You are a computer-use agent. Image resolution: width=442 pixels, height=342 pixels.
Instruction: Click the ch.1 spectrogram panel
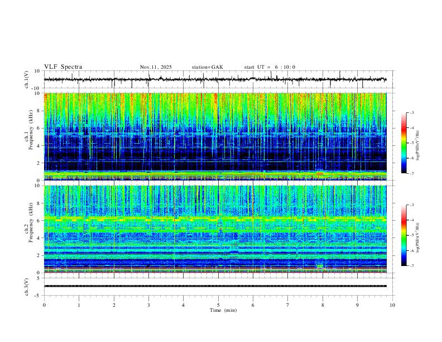coord(215,136)
